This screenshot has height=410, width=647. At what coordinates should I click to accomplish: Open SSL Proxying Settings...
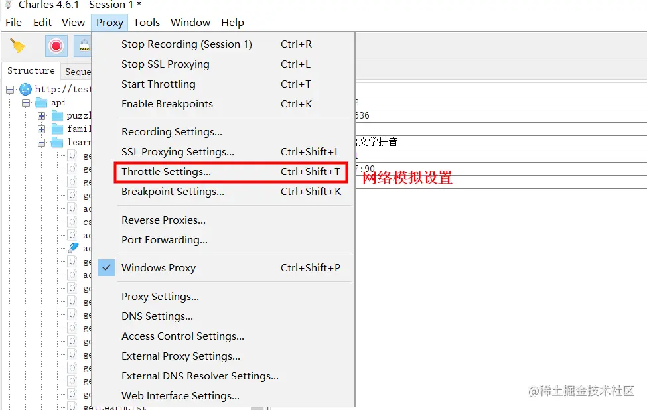pos(223,151)
